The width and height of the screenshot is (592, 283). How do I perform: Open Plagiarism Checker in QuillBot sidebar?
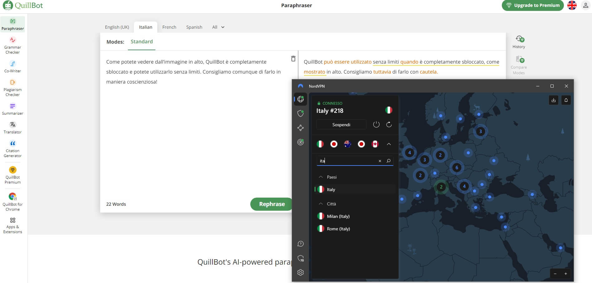(x=12, y=88)
